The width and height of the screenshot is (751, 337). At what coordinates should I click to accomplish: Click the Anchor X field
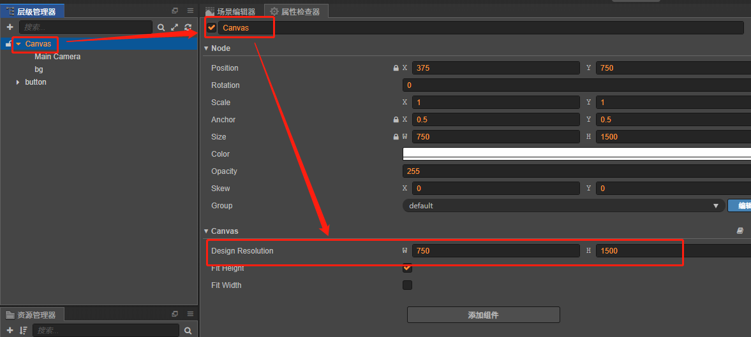496,120
